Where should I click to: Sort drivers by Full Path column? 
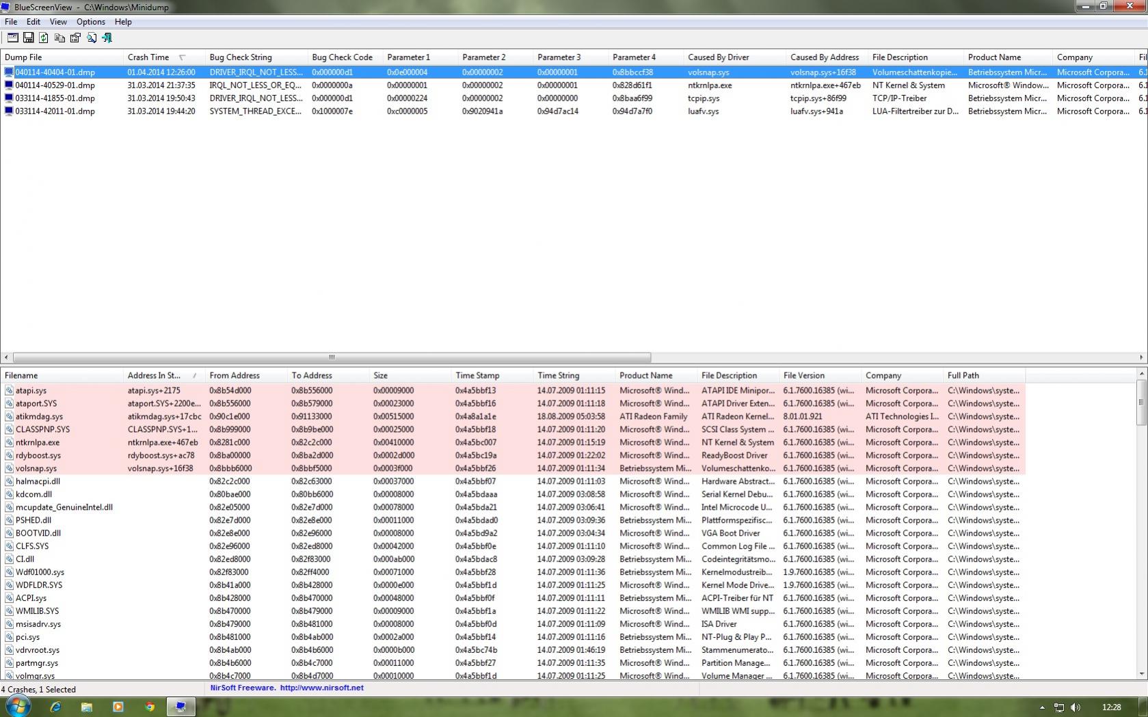click(x=985, y=375)
